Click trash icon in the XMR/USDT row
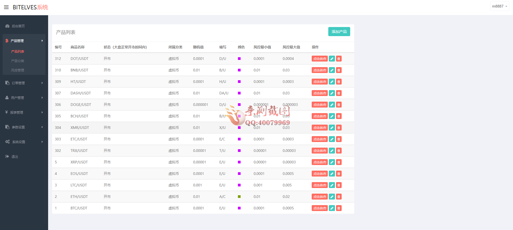The width and height of the screenshot is (513, 230). [x=339, y=128]
